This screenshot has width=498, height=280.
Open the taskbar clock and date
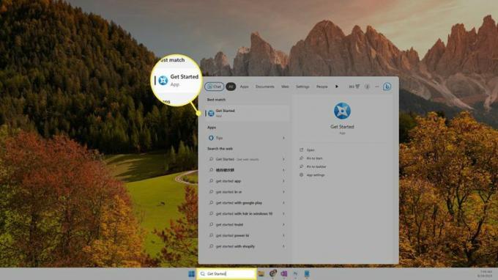(486, 274)
